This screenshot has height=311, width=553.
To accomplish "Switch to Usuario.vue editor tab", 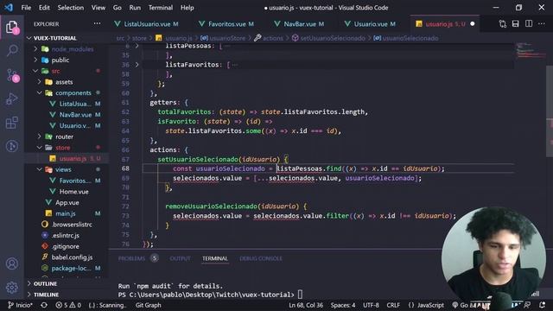I will click(x=371, y=24).
